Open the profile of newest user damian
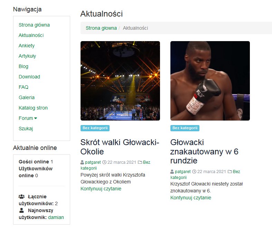The width and height of the screenshot is (272, 228). (56, 217)
